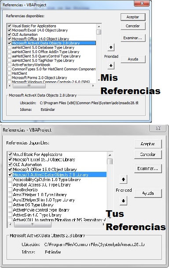Uncheck OLE Automation in top dialog
Viewport: 169px width, 269px height.
pyautogui.click(x=10, y=34)
